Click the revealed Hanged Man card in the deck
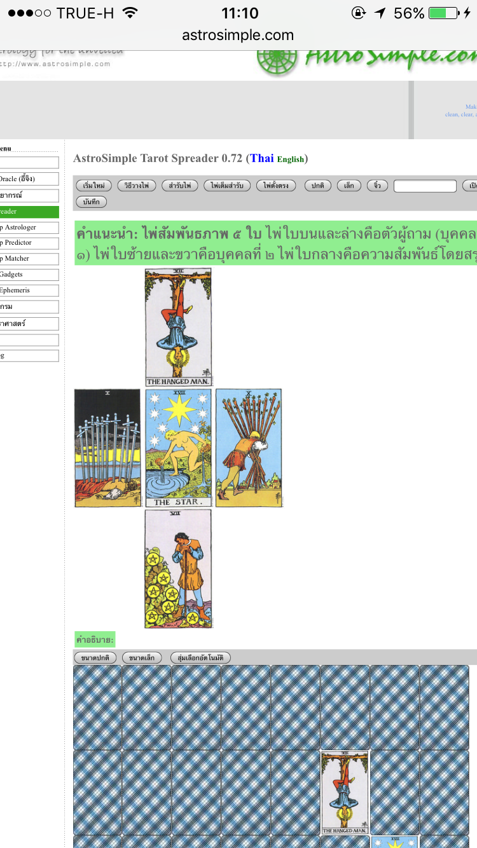Viewport: 477px width, 848px height. (x=345, y=793)
